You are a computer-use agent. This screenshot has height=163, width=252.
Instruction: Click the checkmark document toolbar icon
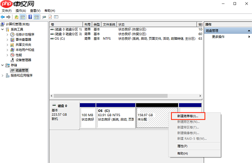click(50, 17)
